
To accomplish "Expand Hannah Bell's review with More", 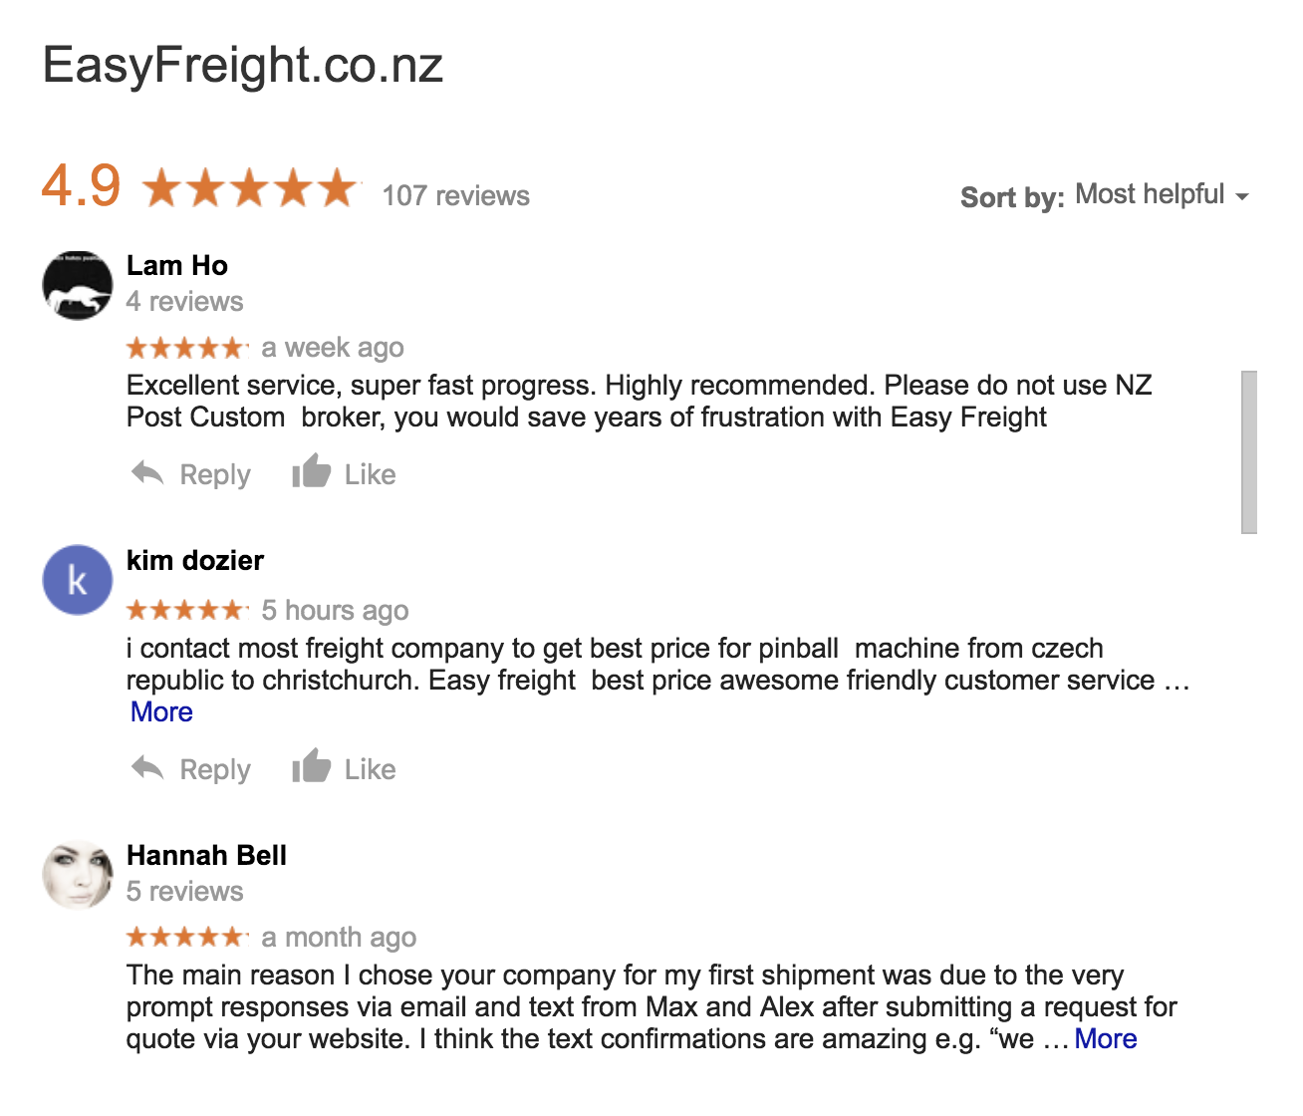I will click(1105, 1039).
